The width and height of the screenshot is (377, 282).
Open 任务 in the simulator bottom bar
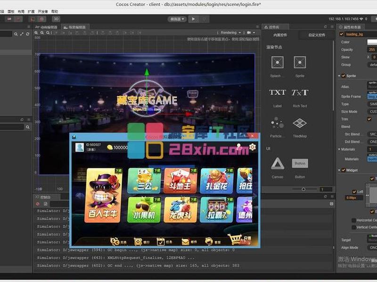(164, 242)
